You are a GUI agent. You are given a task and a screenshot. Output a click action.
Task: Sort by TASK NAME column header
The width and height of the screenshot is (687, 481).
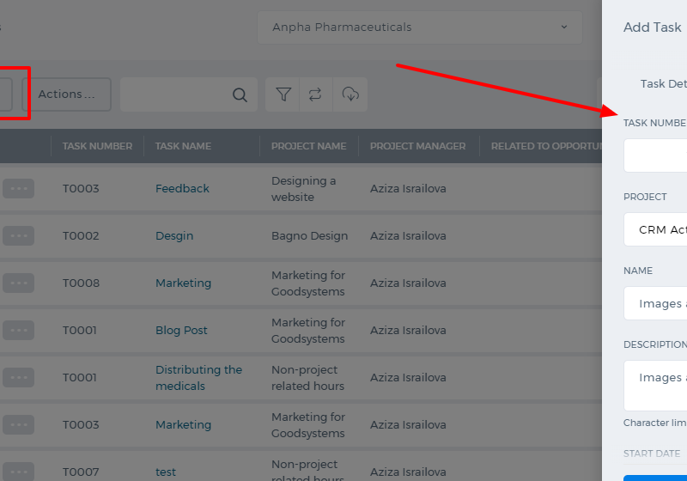[x=183, y=146]
